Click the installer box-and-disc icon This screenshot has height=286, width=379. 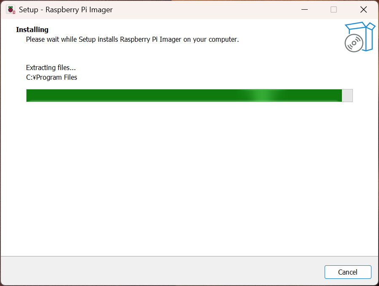tap(360, 37)
